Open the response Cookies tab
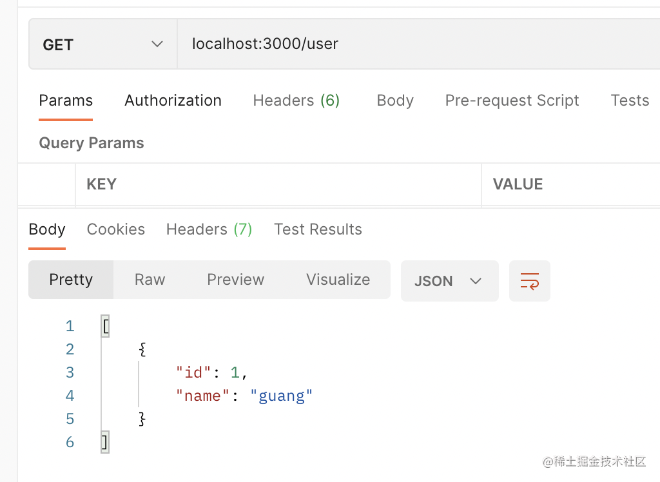Viewport: 660px width, 482px height. 116,229
